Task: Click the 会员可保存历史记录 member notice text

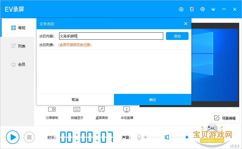Action: pos(75,45)
